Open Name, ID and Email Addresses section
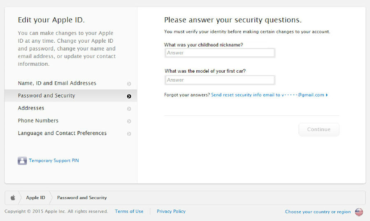Screen dimensions: 370x221 coord(71,83)
